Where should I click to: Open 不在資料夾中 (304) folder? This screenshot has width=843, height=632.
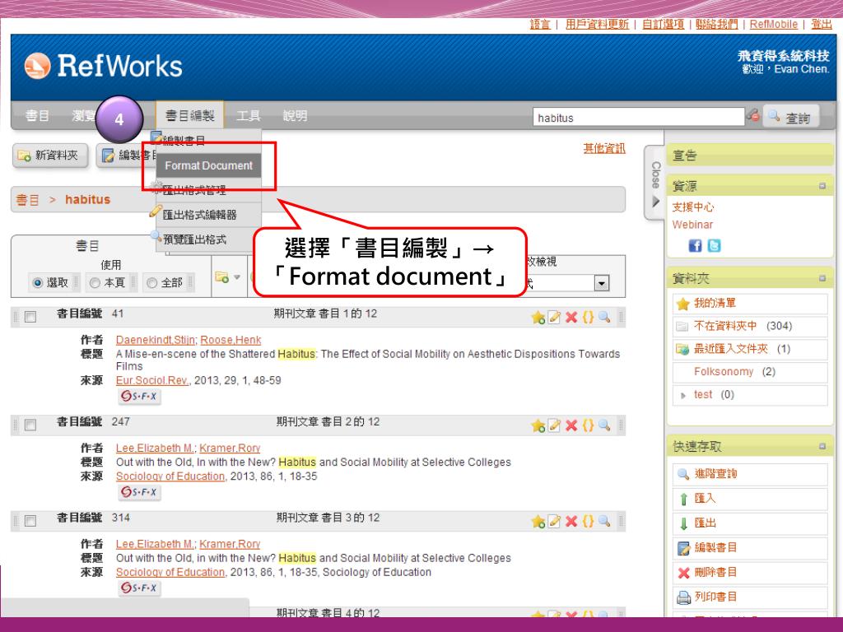pyautogui.click(x=749, y=326)
